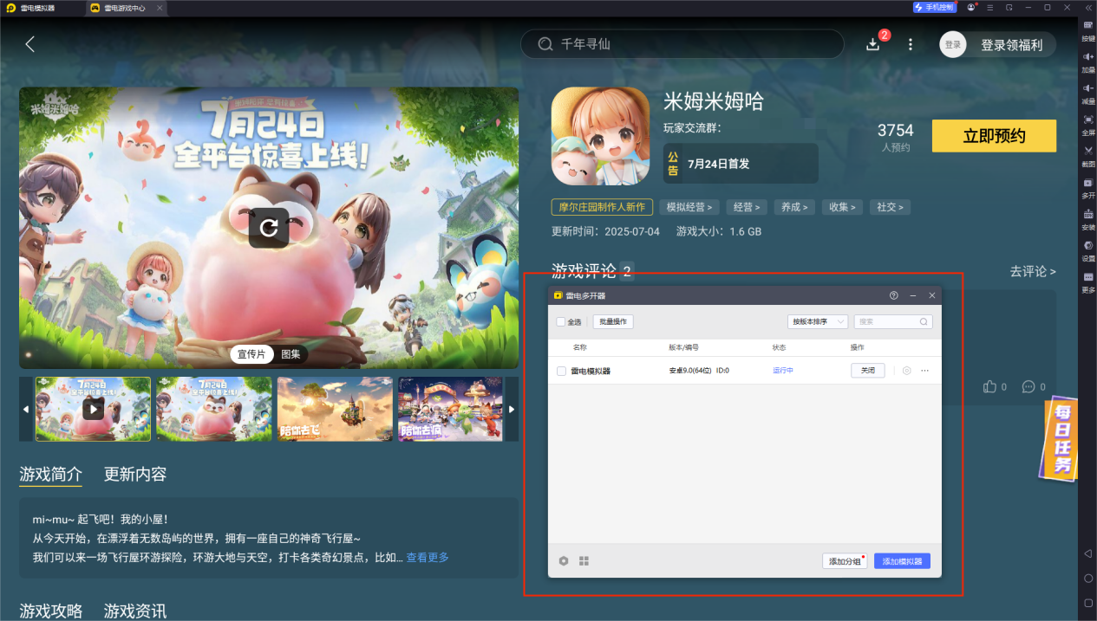
Task: Select the 陪你去飞 floating island thumbnail
Action: (x=334, y=409)
